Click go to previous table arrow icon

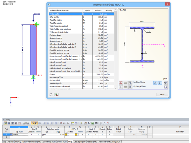24,123
